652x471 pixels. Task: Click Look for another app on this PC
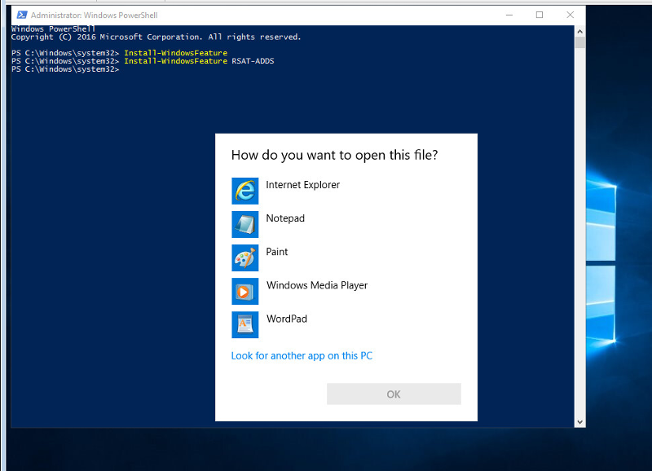[302, 356]
